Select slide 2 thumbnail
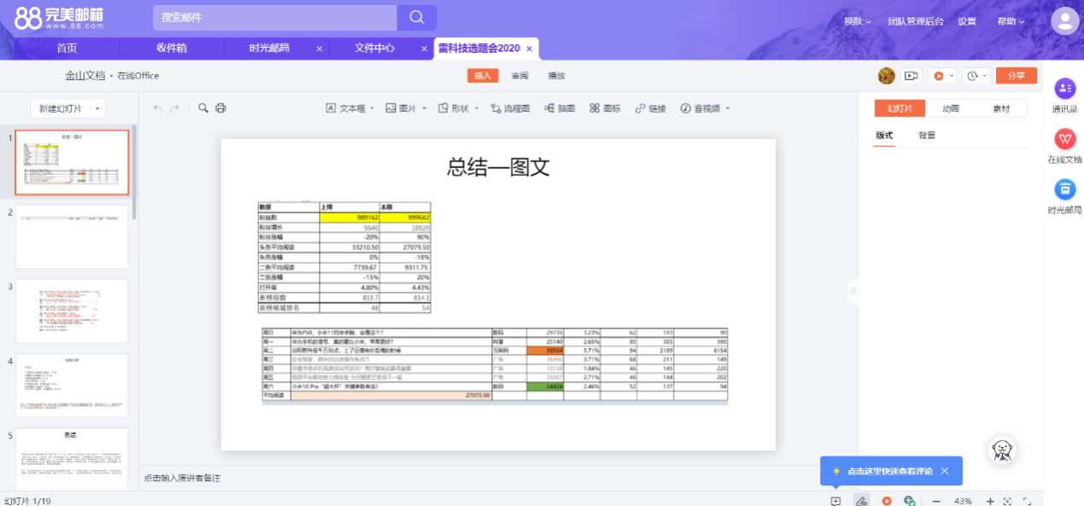Viewport: 1084px width, 506px height. [73, 236]
